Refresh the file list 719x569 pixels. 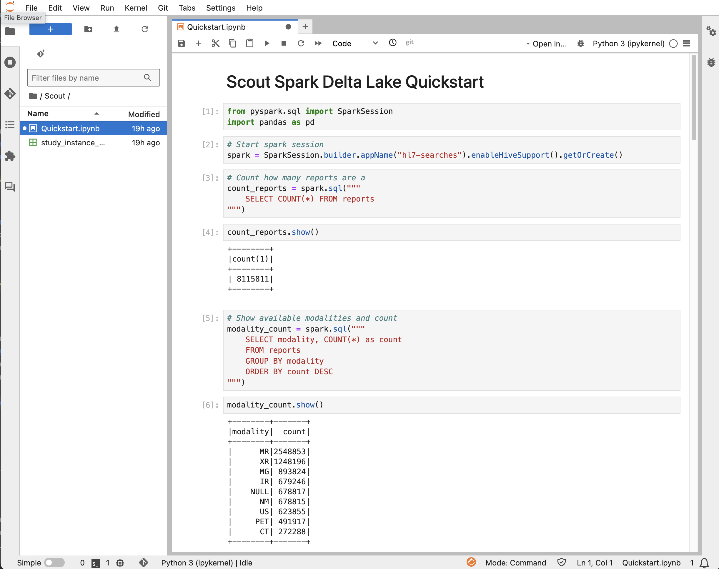point(144,29)
